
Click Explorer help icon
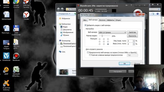point(158,14)
